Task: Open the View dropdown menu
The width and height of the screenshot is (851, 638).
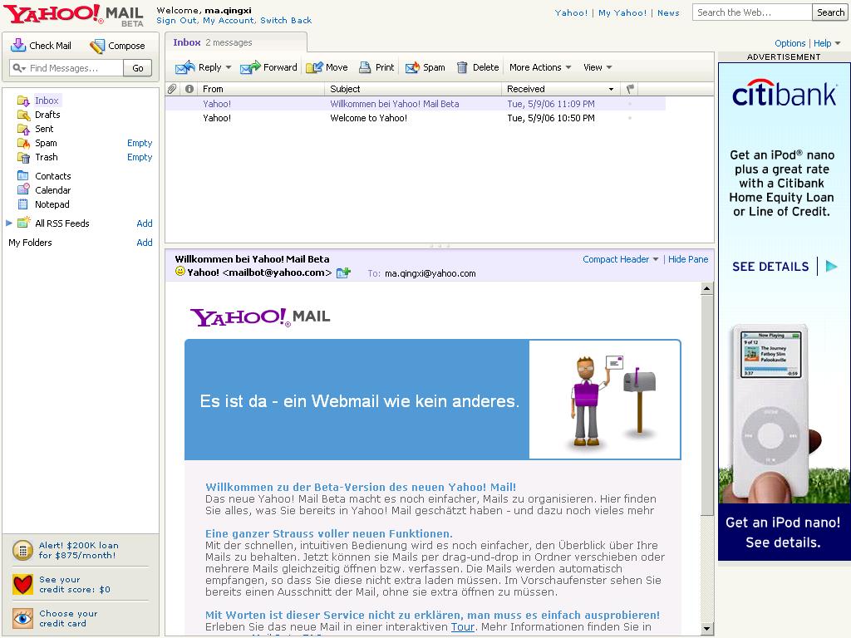Action: (598, 67)
